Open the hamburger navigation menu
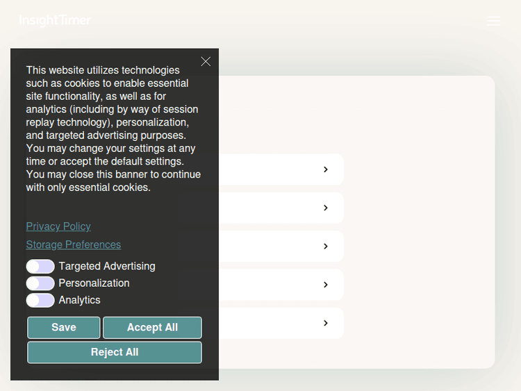Image resolution: width=521 pixels, height=391 pixels. pyautogui.click(x=493, y=22)
